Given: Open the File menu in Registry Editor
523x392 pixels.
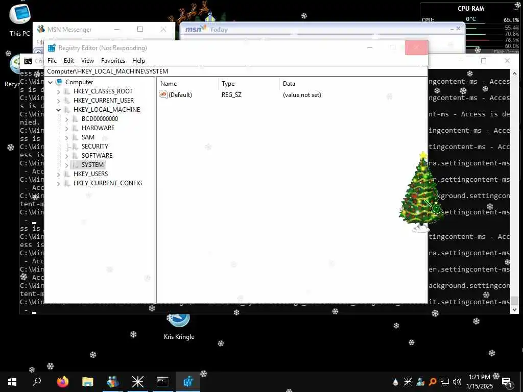Looking at the screenshot, I should 52,61.
